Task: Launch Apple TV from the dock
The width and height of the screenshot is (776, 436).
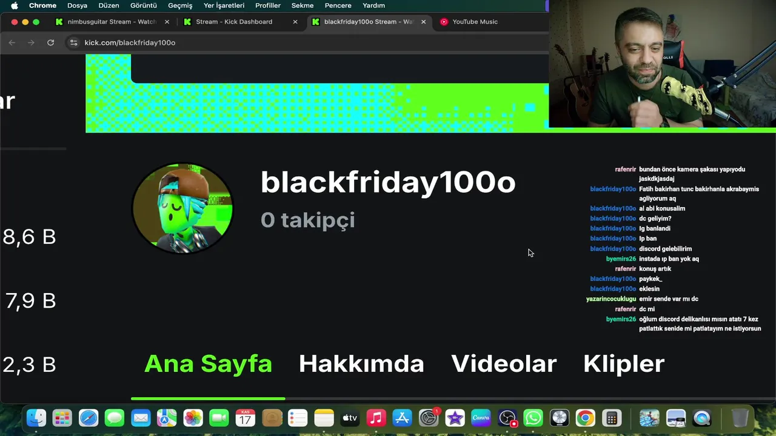Action: (x=350, y=418)
